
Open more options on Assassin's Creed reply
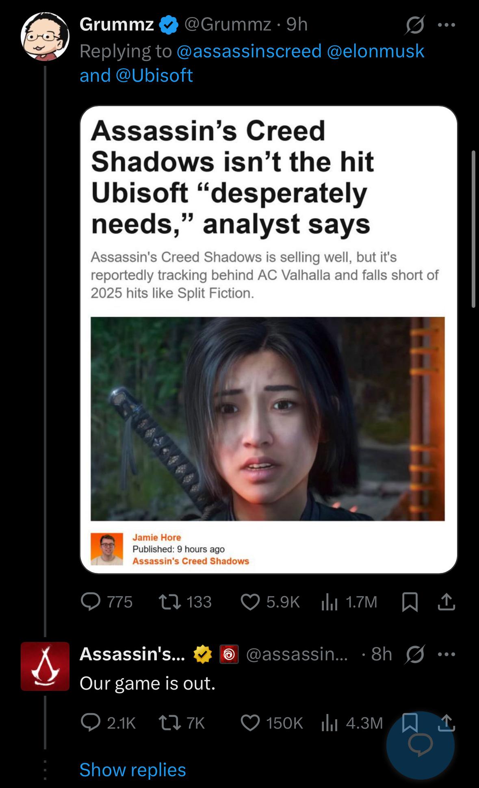click(x=446, y=654)
